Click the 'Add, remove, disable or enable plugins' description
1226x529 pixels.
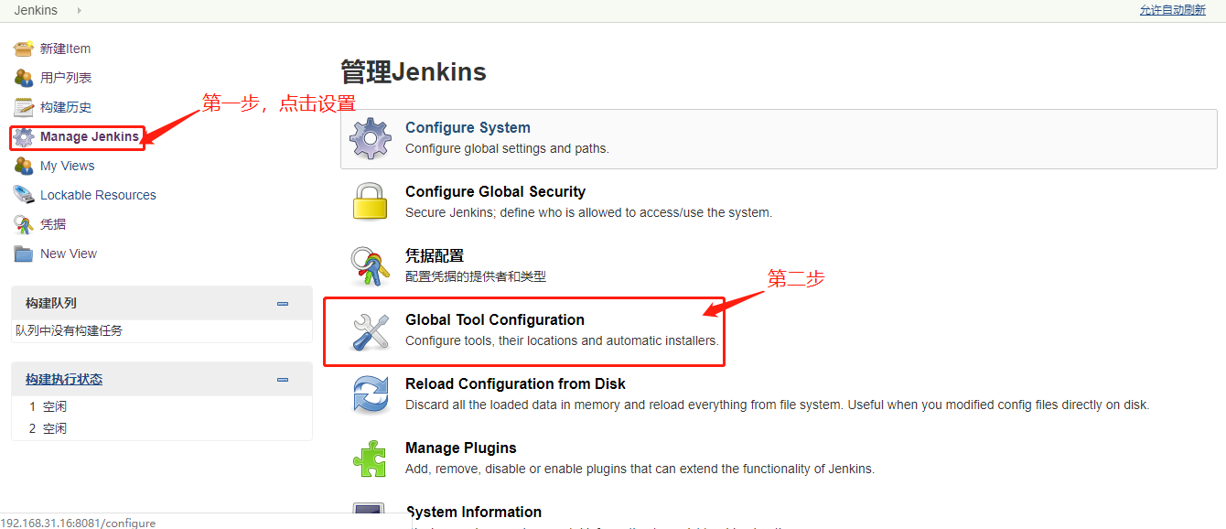click(640, 469)
